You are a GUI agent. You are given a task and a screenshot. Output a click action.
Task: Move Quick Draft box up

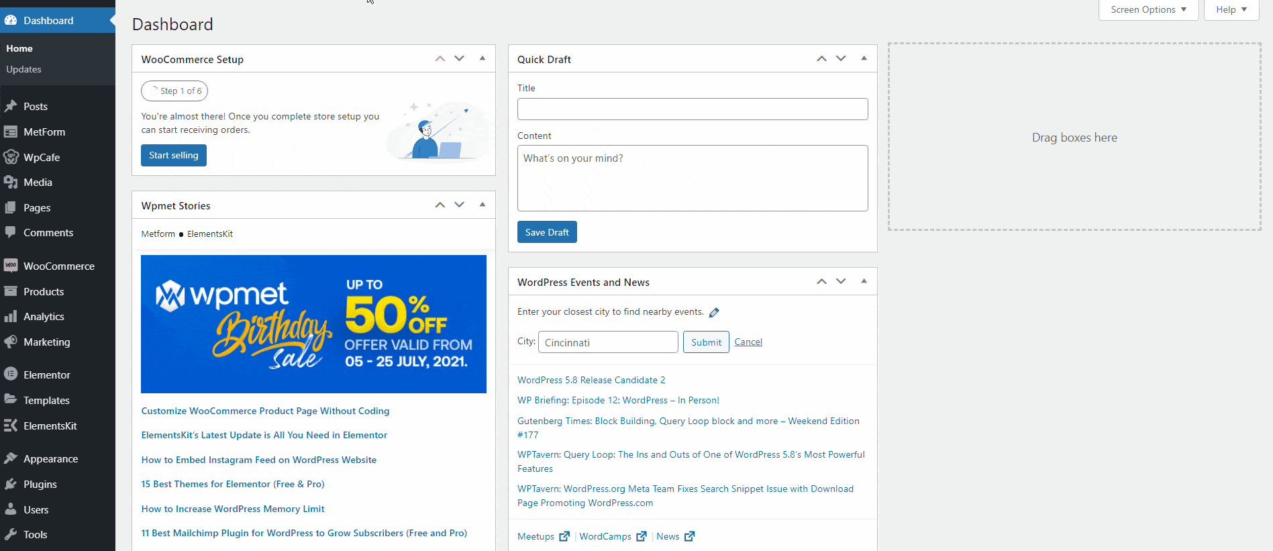pos(821,58)
